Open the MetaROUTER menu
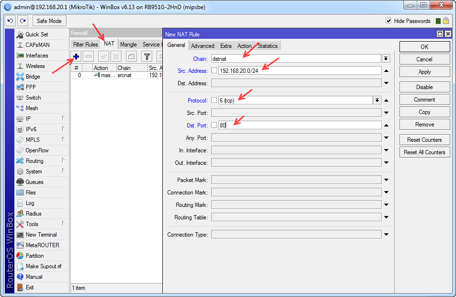The image size is (456, 297). point(42,245)
